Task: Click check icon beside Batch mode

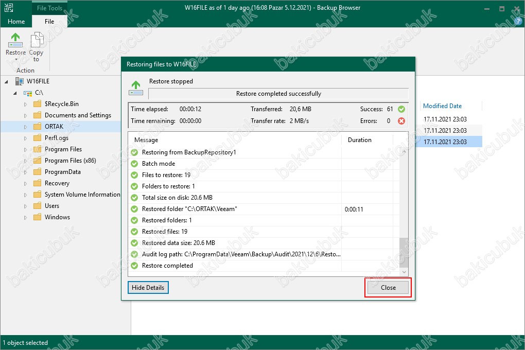Action: click(x=134, y=164)
